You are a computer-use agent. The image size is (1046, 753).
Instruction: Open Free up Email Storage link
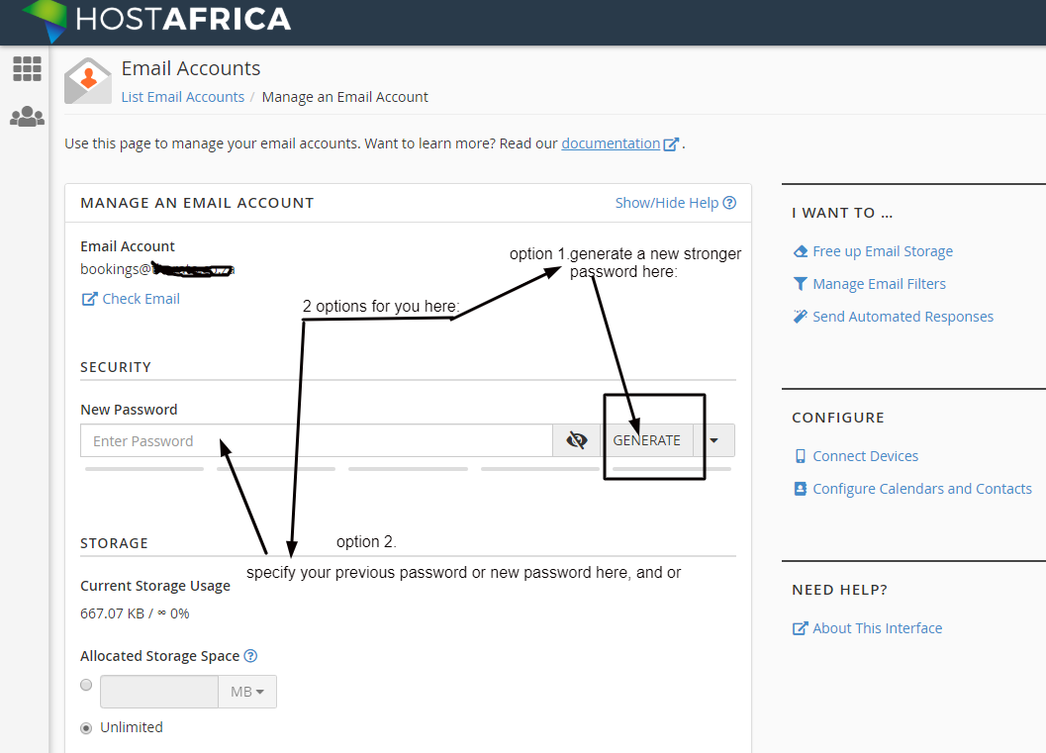point(882,251)
